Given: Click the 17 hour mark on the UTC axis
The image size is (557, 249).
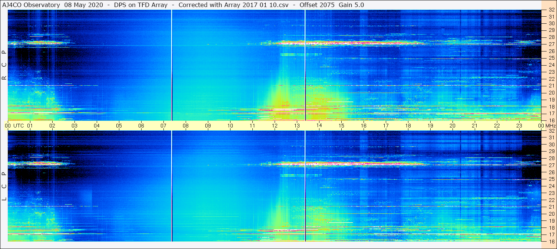Looking at the screenshot, I should click(386, 126).
